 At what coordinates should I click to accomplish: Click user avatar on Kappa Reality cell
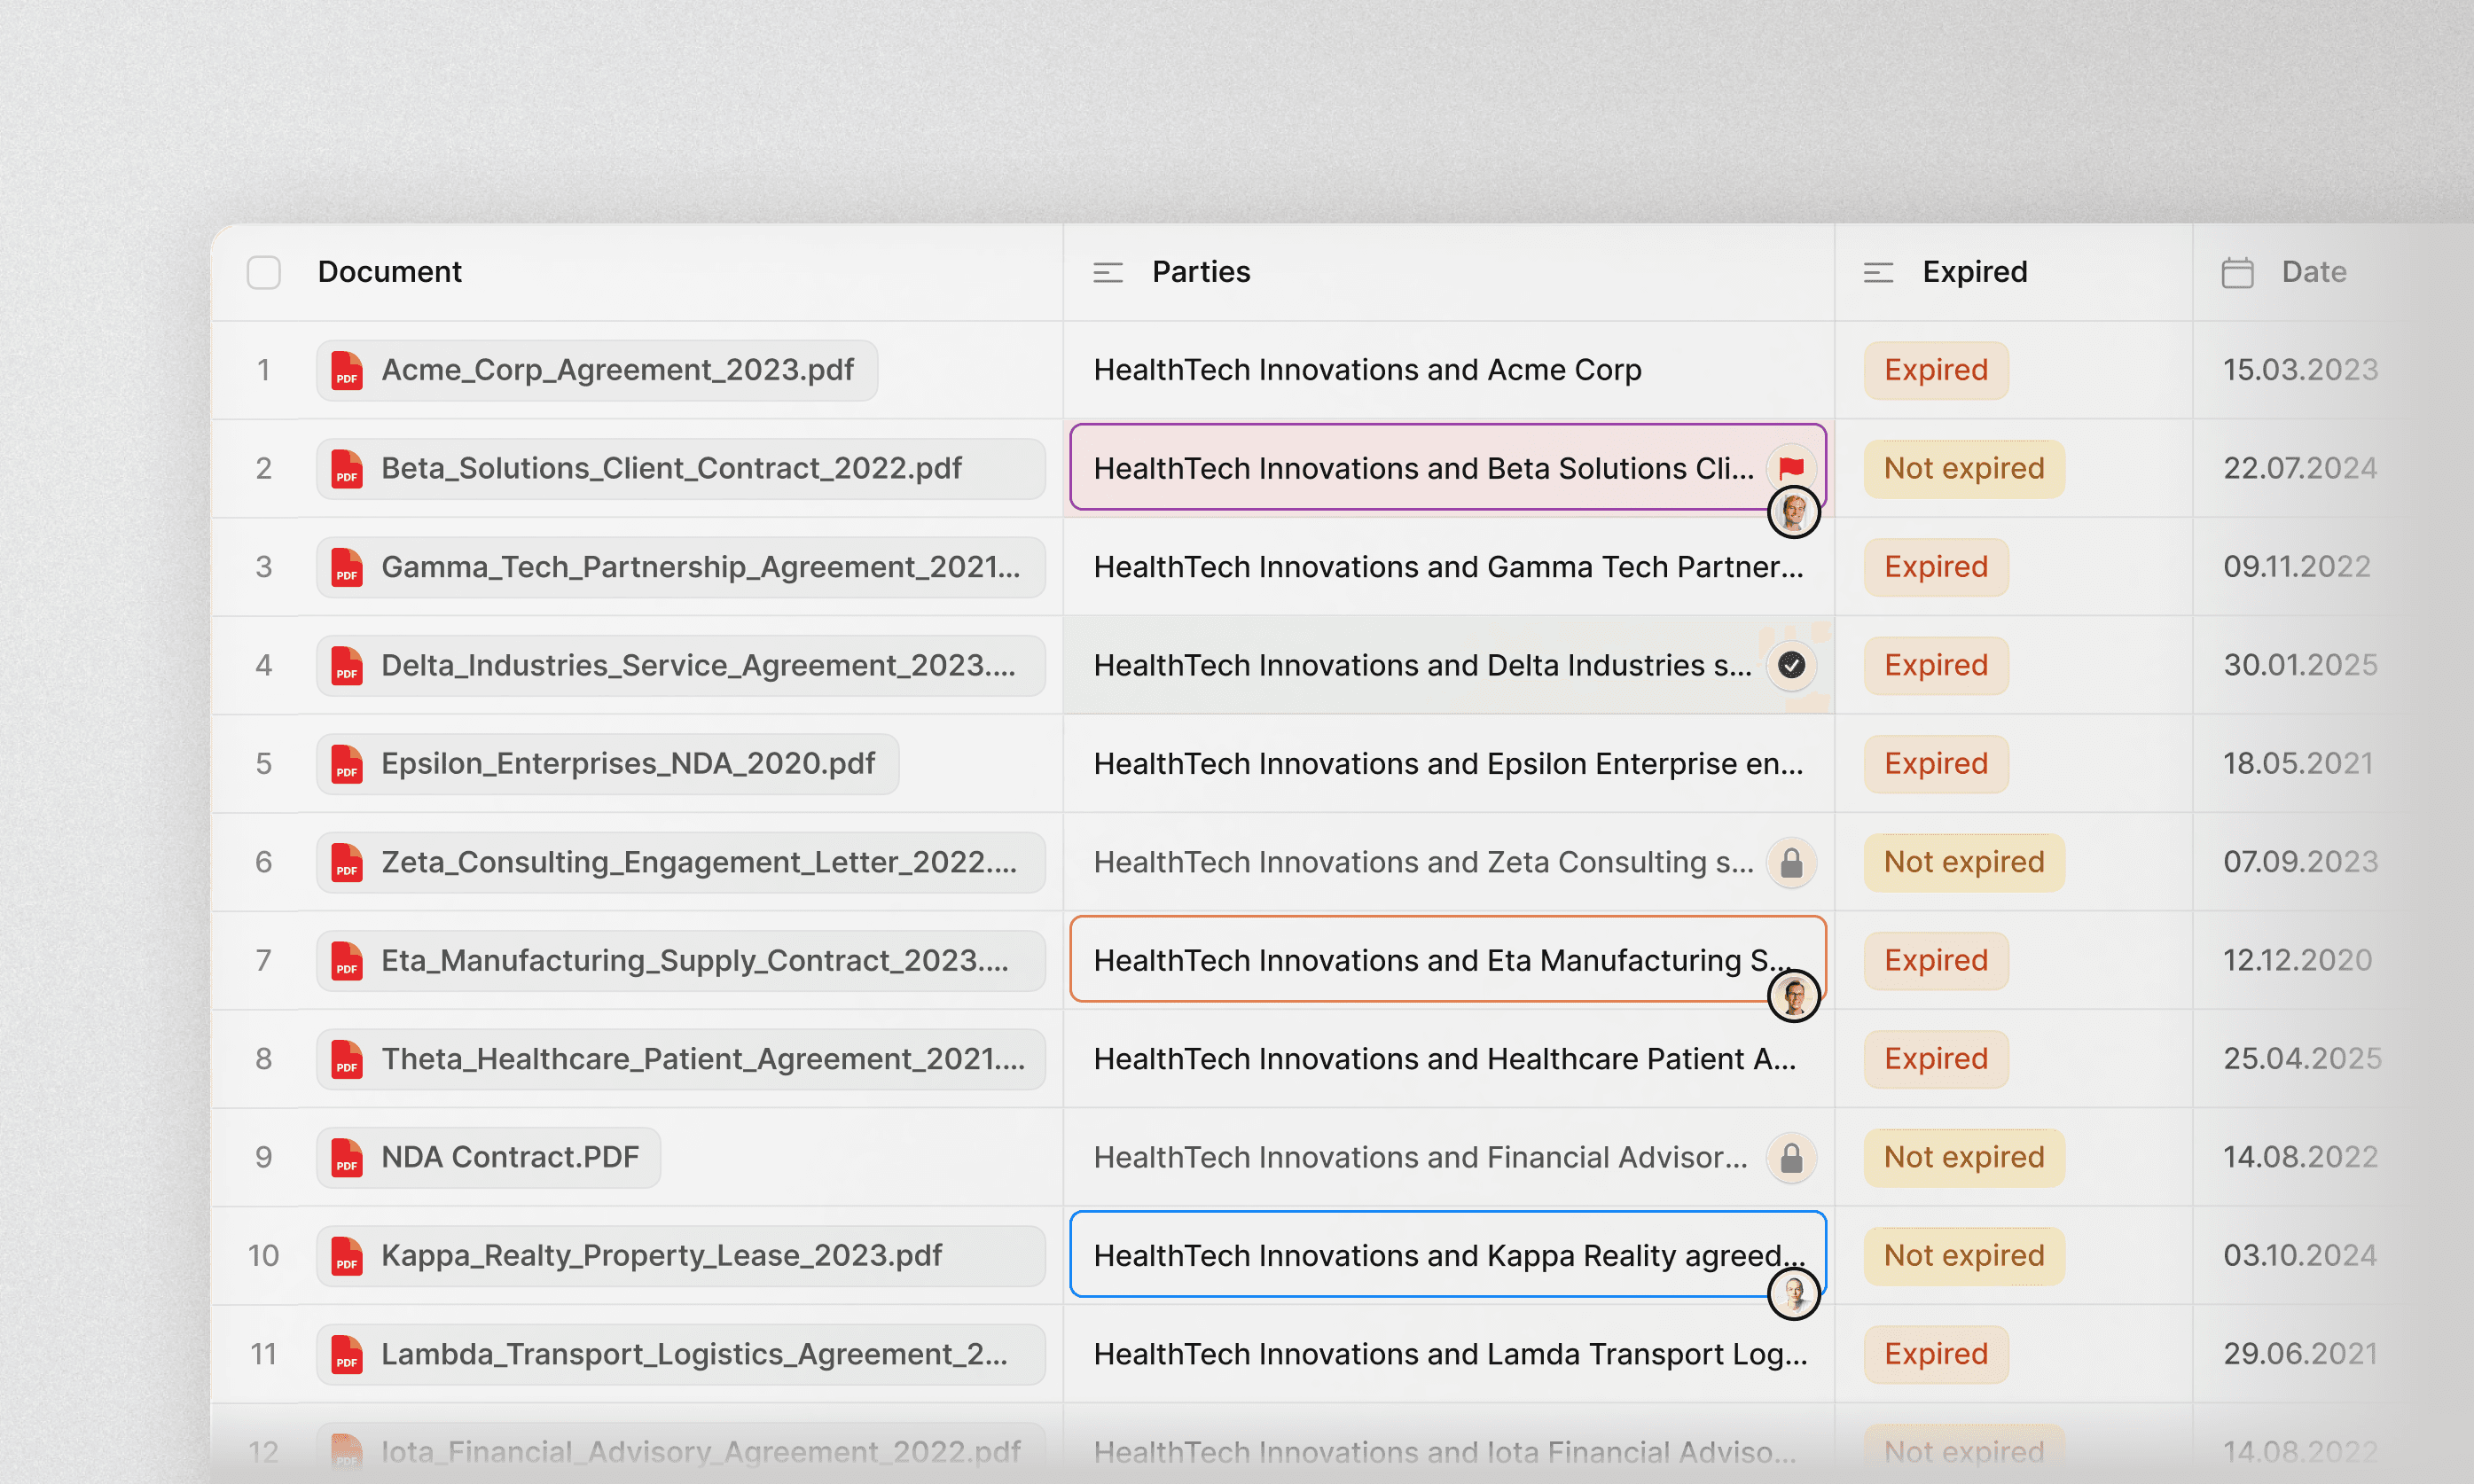(1793, 1293)
